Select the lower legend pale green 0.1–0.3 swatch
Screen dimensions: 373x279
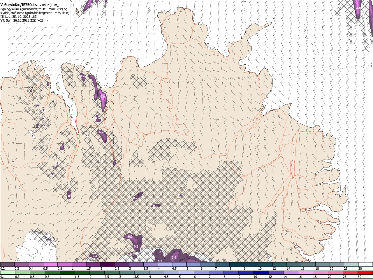click(x=8, y=273)
